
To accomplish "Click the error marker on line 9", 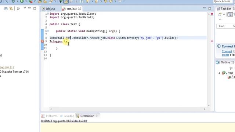I will [43, 41].
